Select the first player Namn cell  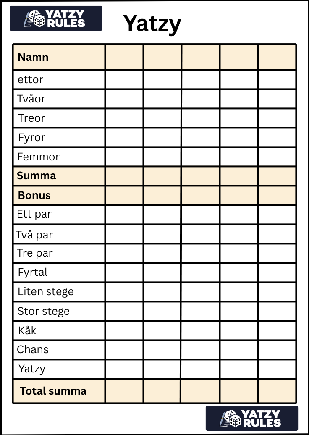pyautogui.click(x=124, y=57)
